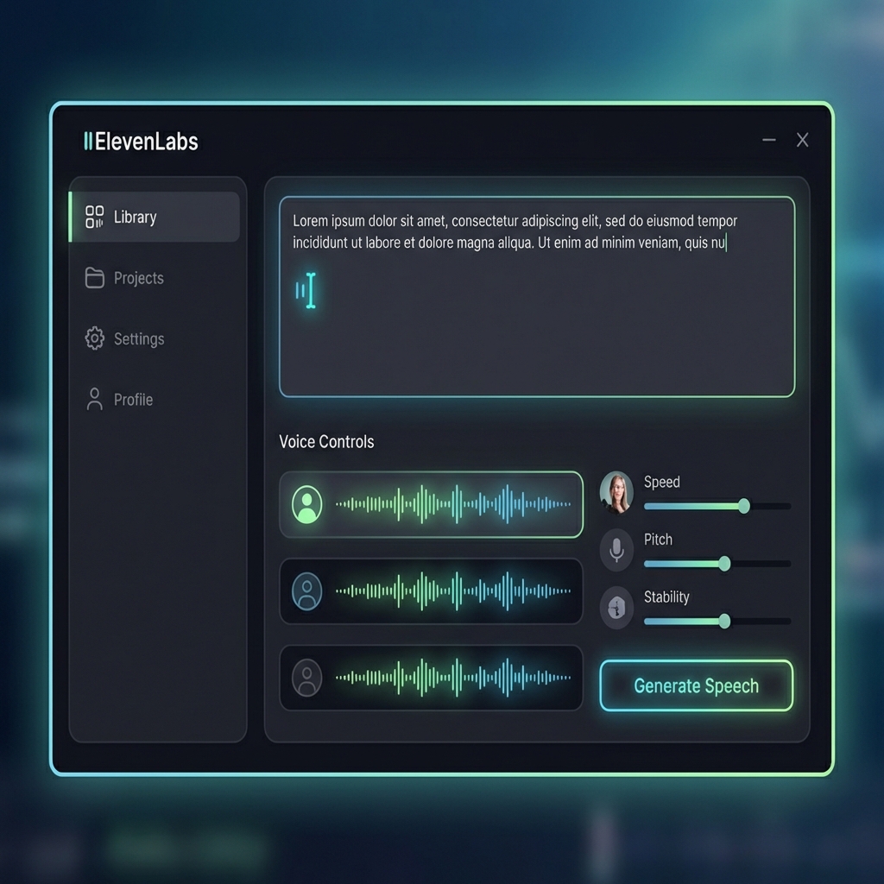Adjust the Pitch slider handle
The width and height of the screenshot is (884, 884).
[x=724, y=563]
